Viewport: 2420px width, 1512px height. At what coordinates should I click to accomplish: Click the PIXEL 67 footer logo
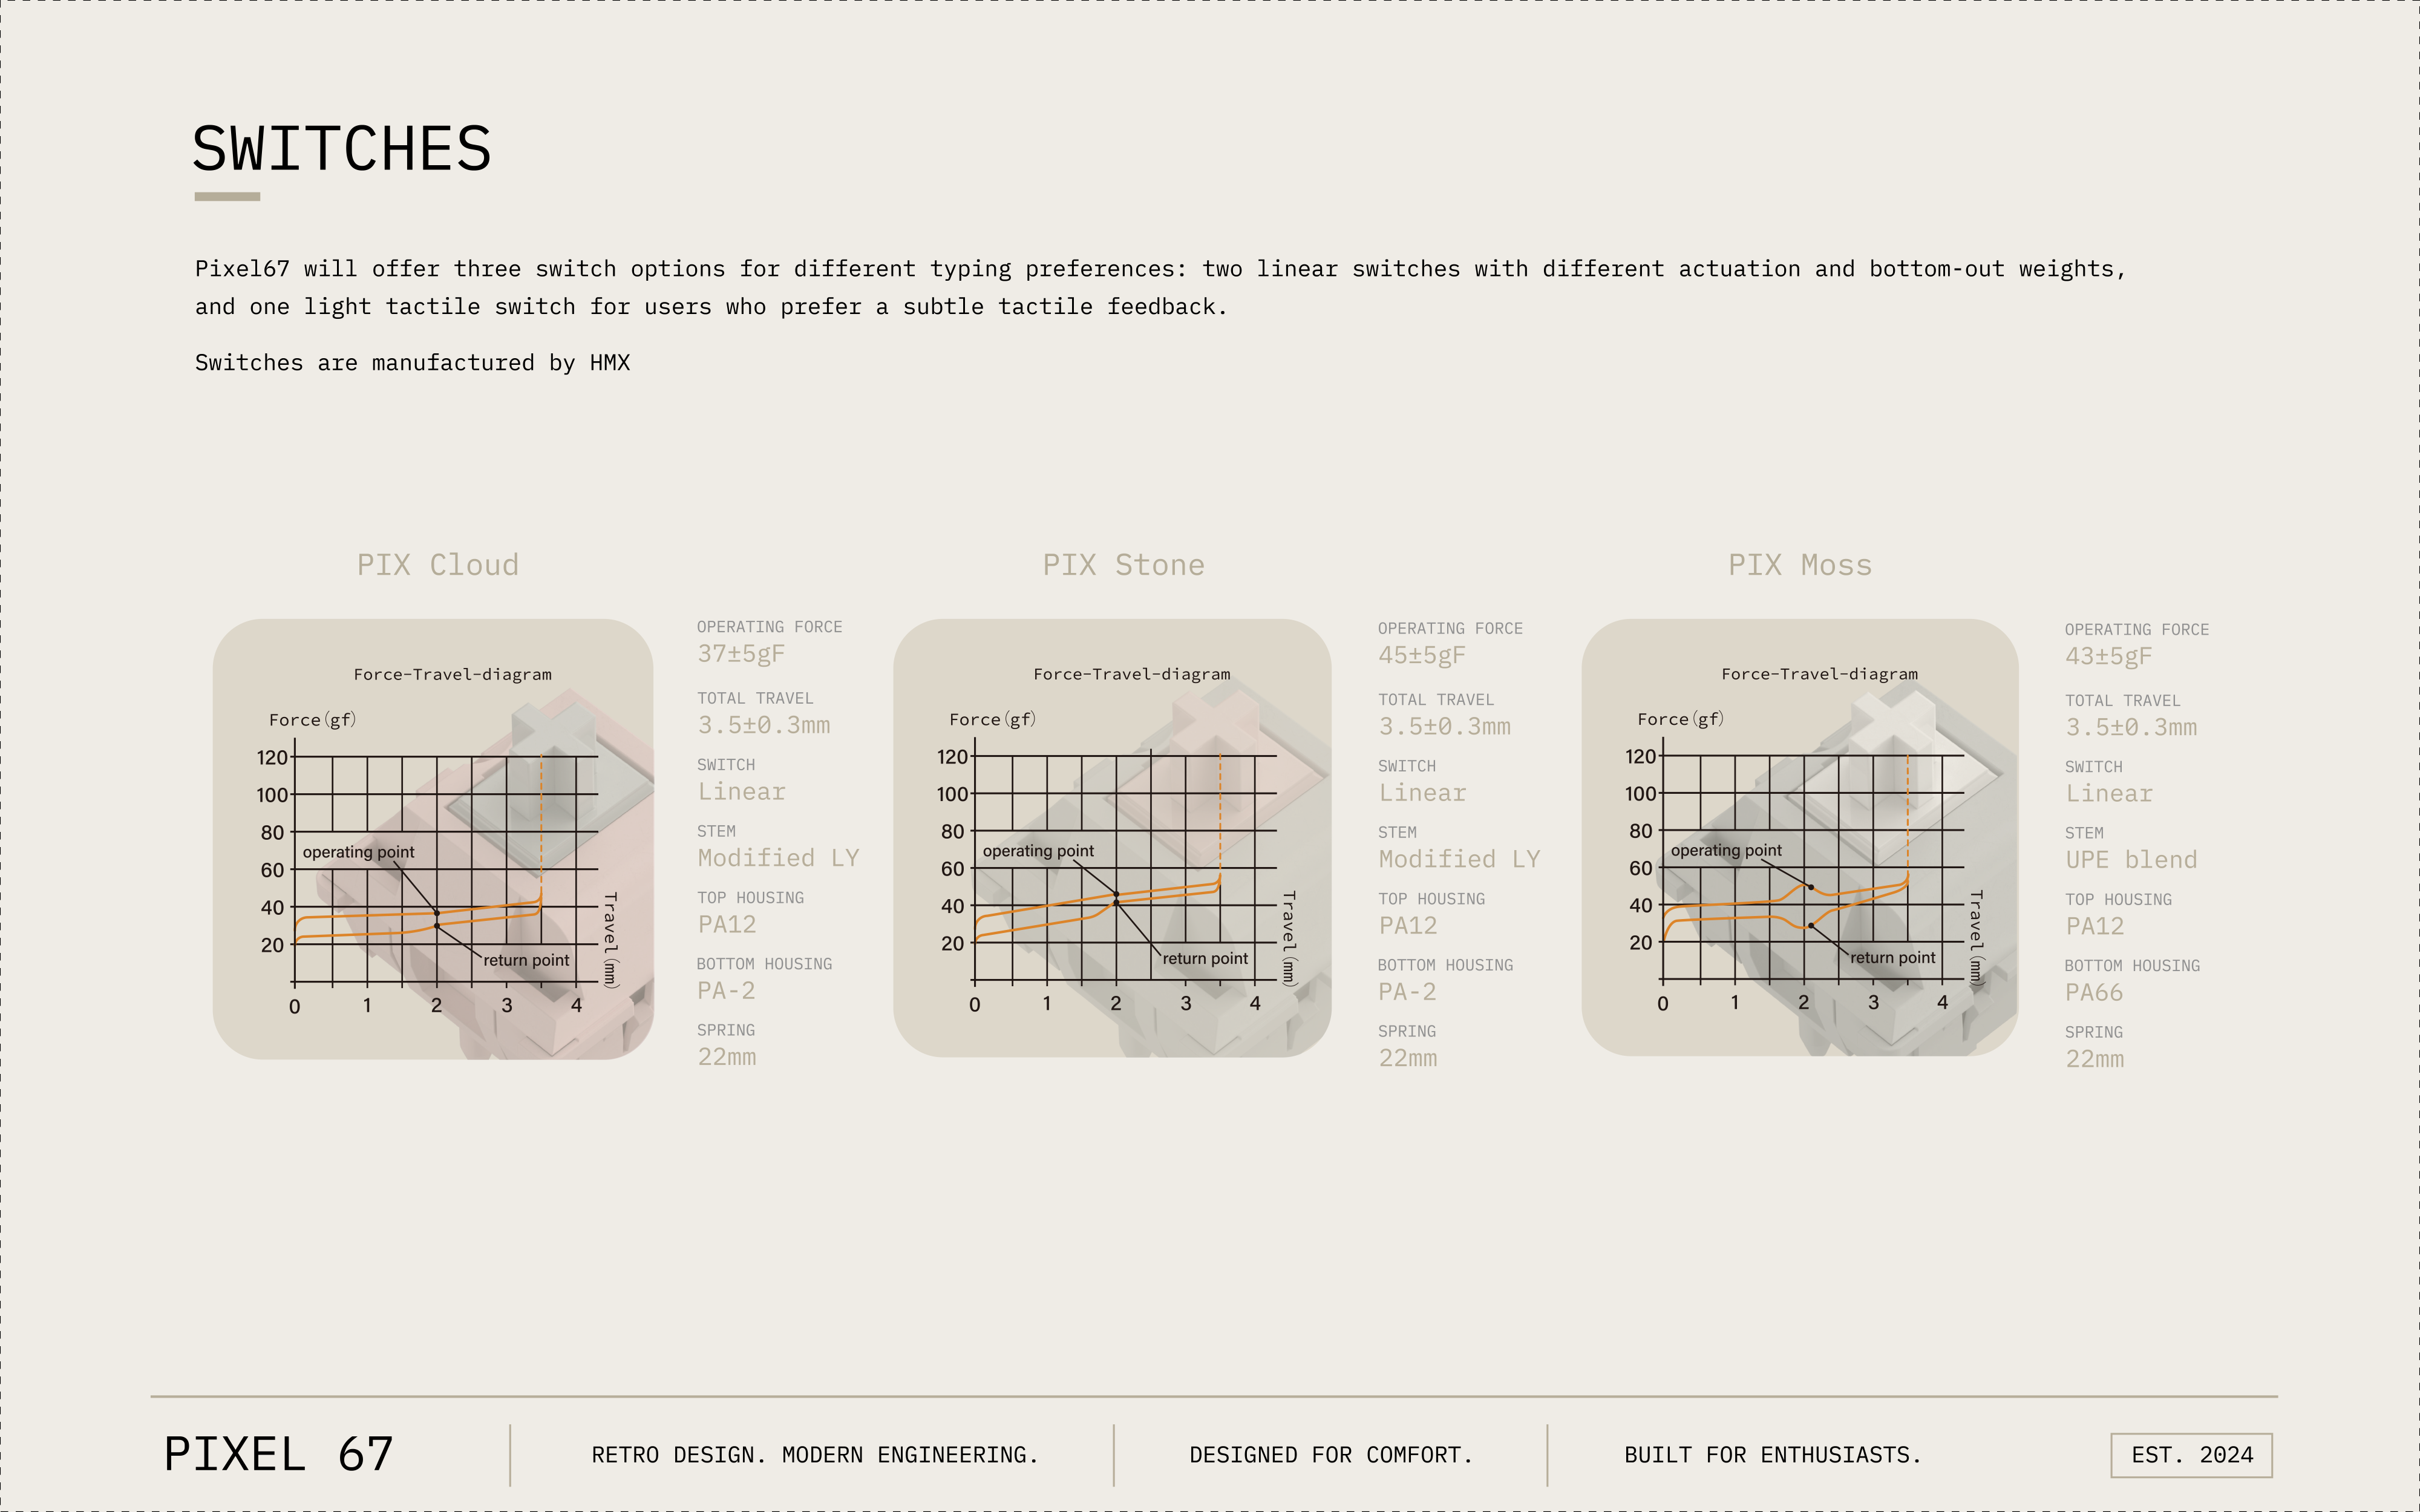279,1454
